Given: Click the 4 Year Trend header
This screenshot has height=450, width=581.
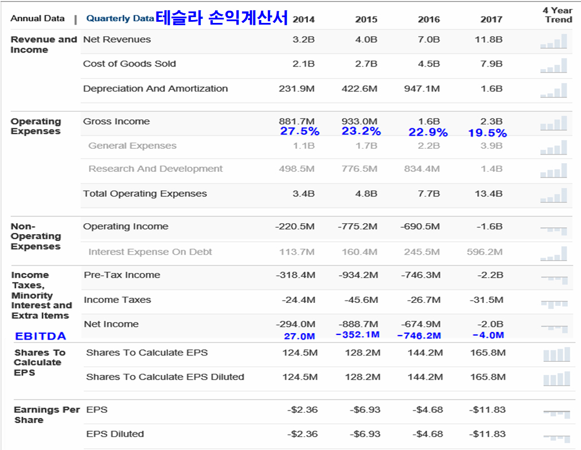Looking at the screenshot, I should click(x=558, y=15).
